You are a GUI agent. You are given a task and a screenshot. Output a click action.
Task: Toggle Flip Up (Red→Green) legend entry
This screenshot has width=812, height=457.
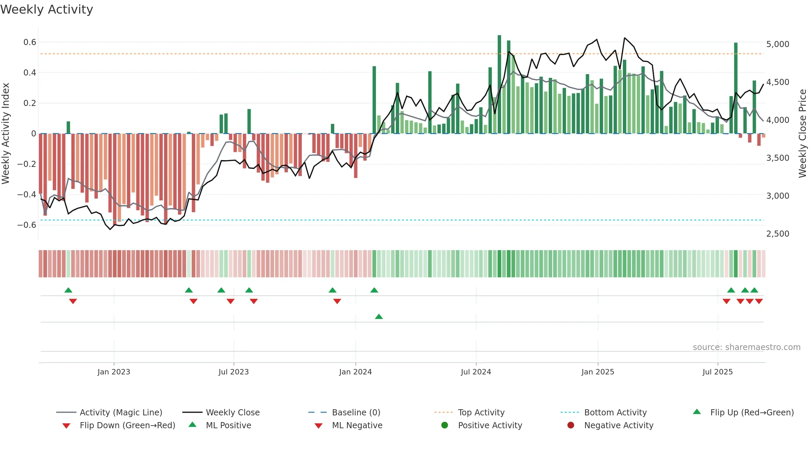click(x=743, y=412)
